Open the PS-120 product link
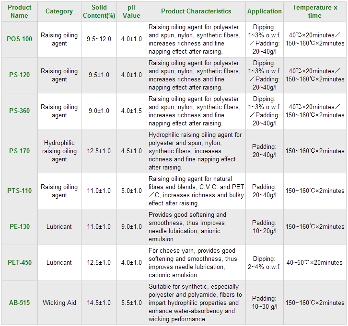The height and width of the screenshot is (326, 348). click(x=20, y=75)
